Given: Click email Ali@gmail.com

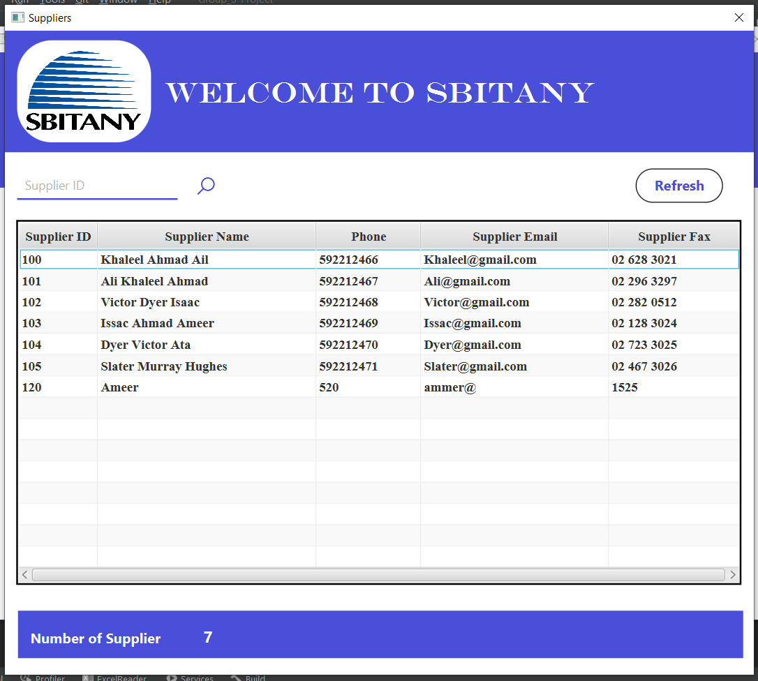Looking at the screenshot, I should 467,281.
